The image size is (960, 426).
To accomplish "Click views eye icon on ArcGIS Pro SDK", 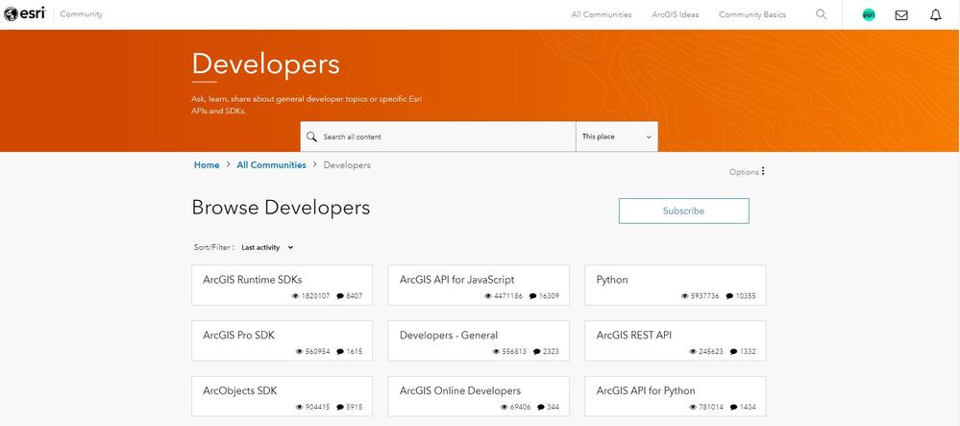I will pos(300,352).
